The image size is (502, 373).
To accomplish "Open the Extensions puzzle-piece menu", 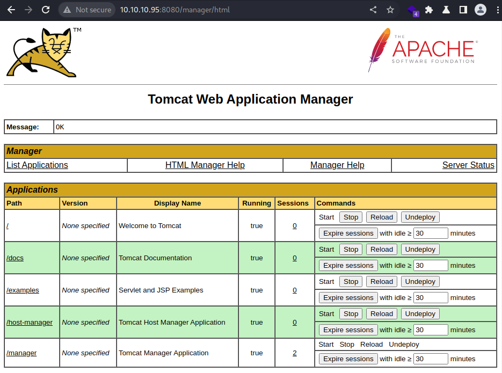I will point(429,10).
